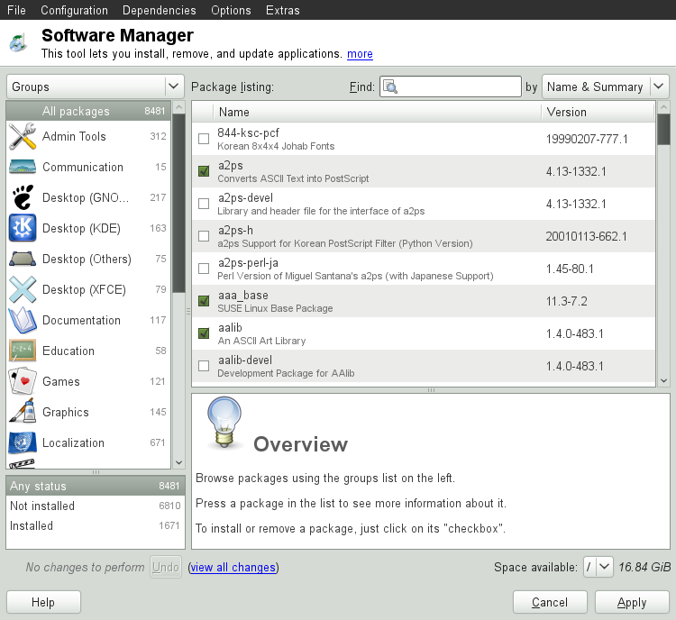This screenshot has height=620, width=676.
Task: Focus the Find search field
Action: (460, 87)
